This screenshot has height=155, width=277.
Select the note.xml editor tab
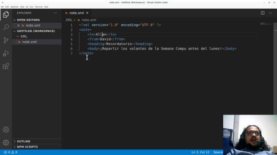(76, 13)
